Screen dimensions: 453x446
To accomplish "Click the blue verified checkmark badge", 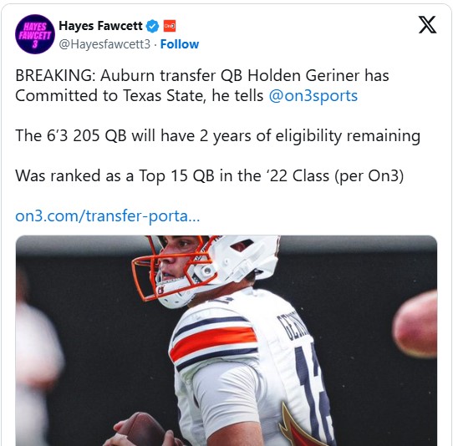I will 152,26.
